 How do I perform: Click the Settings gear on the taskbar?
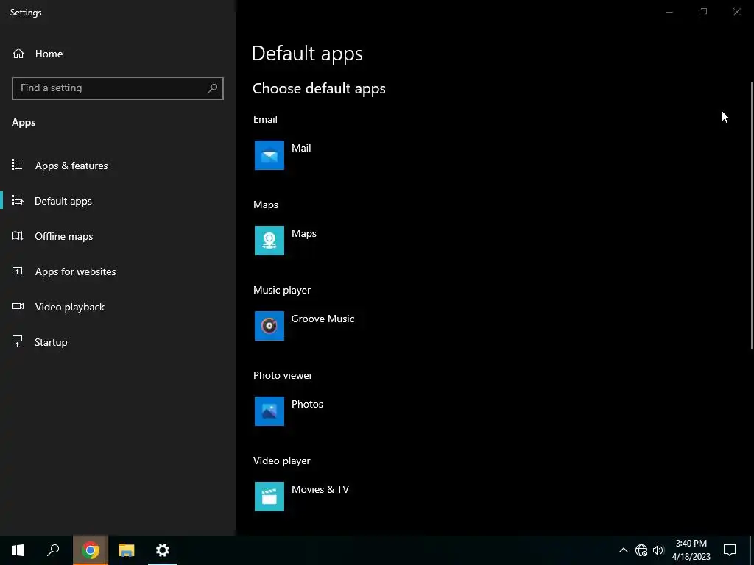[x=163, y=550]
